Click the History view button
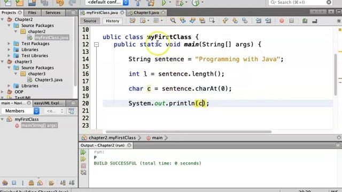Screen dimensions: 342x192 pyautogui.click(x=112, y=21)
